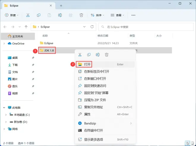
Task: Choose 压缩为 ZIP 文件
Action: 105,100
